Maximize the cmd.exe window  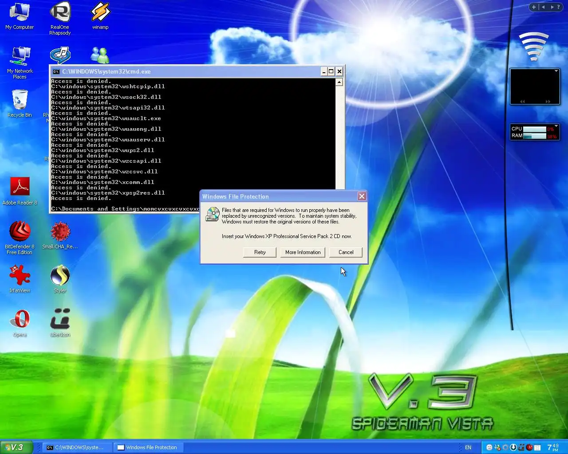(331, 71)
